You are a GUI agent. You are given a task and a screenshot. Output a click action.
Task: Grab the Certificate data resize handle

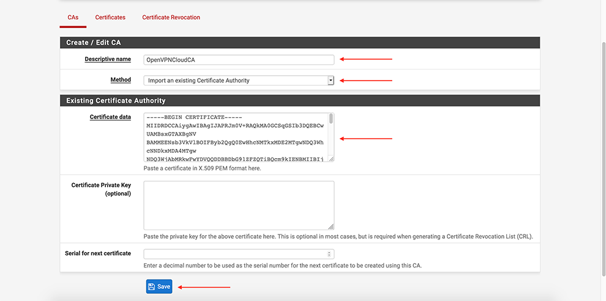(331, 159)
